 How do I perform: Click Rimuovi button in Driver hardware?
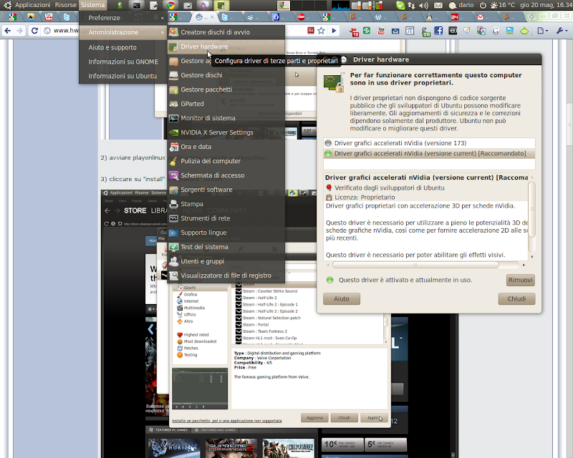[x=521, y=280]
